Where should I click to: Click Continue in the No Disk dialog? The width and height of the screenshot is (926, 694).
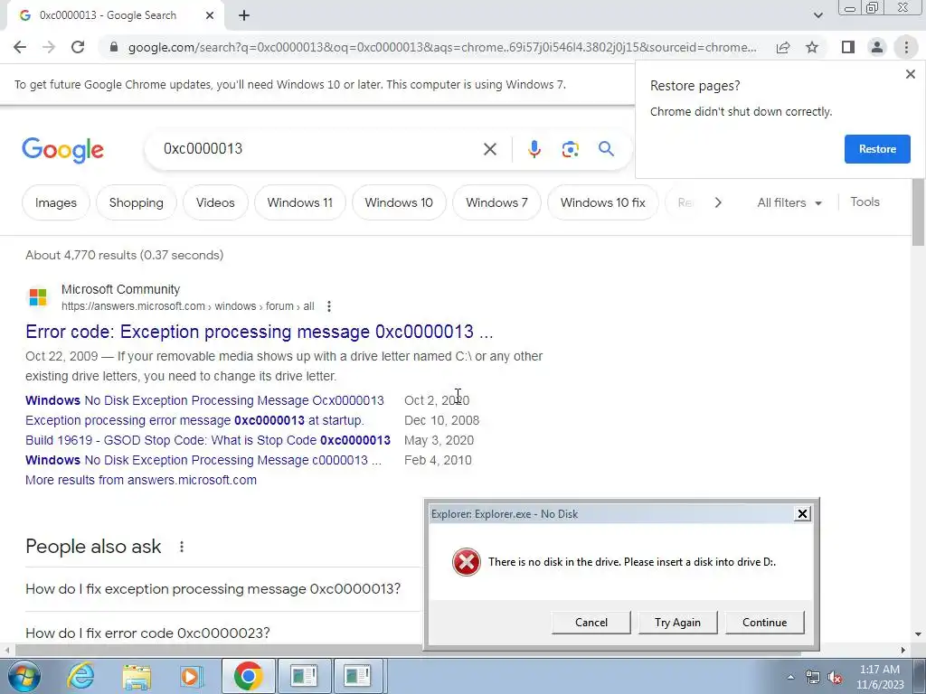pyautogui.click(x=764, y=623)
